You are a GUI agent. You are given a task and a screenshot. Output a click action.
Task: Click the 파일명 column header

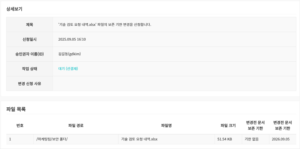point(166,125)
